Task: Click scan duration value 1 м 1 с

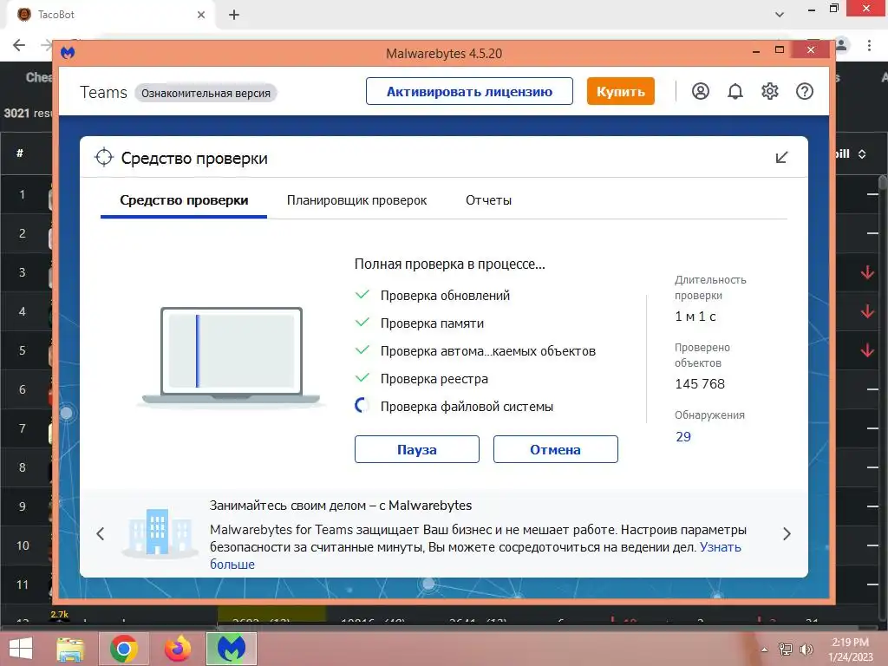Action: pyautogui.click(x=695, y=317)
